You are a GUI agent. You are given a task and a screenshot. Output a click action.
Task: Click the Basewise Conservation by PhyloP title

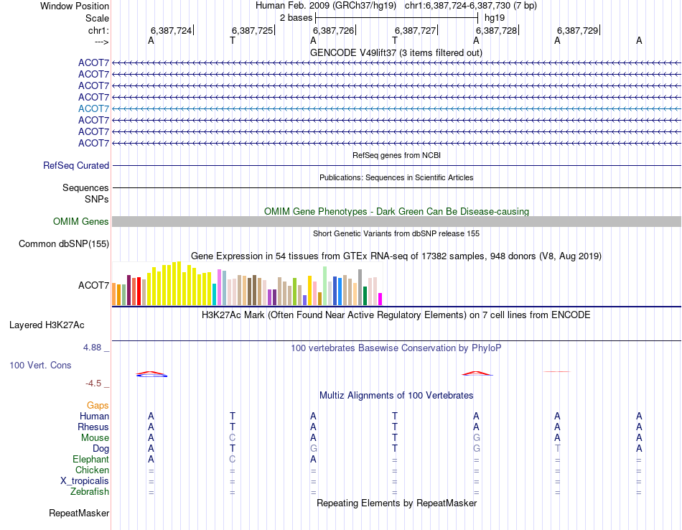[x=396, y=348]
